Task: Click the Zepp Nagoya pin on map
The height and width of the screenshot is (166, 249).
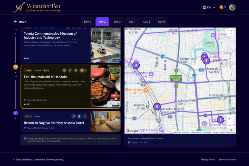Action: click(x=161, y=130)
